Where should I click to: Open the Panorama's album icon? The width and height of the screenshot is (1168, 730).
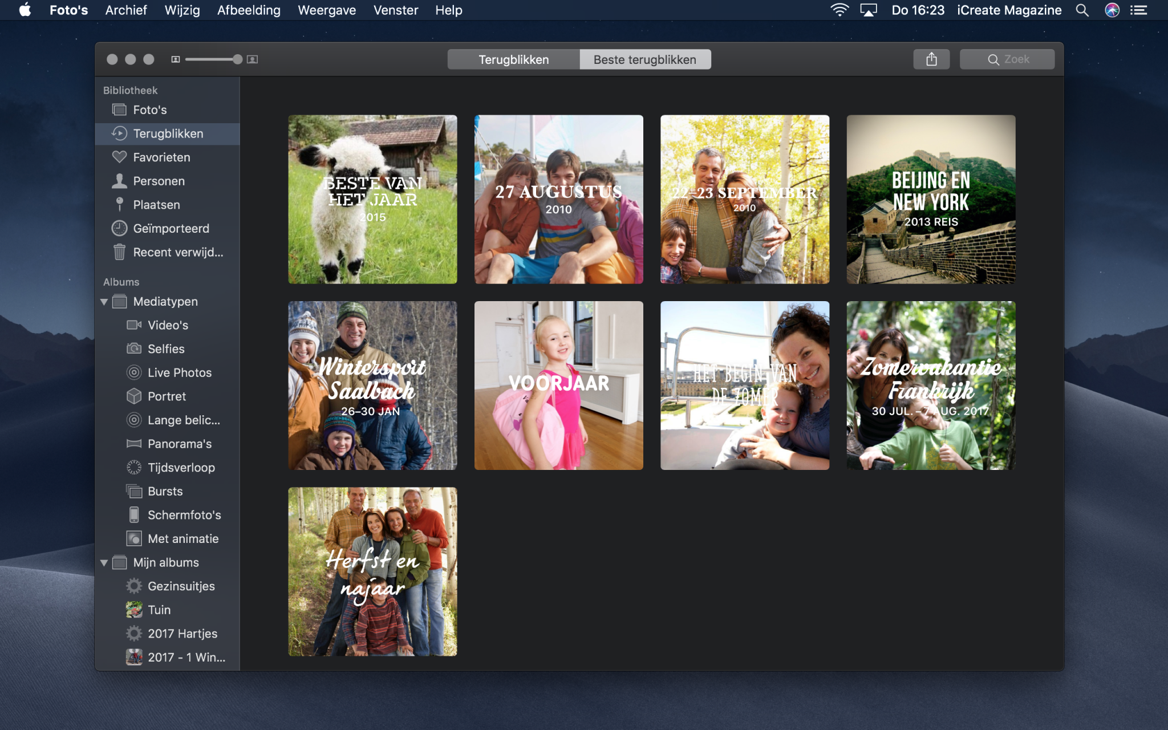pyautogui.click(x=134, y=444)
